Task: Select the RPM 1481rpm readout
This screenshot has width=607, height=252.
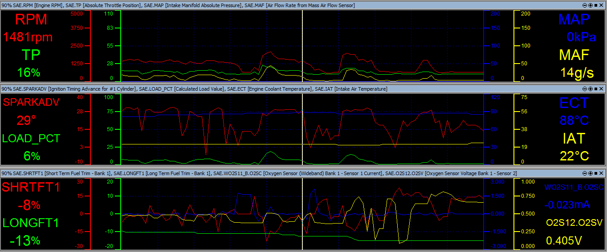Action: coord(28,37)
